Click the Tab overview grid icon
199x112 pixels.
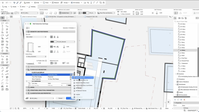[11, 17]
